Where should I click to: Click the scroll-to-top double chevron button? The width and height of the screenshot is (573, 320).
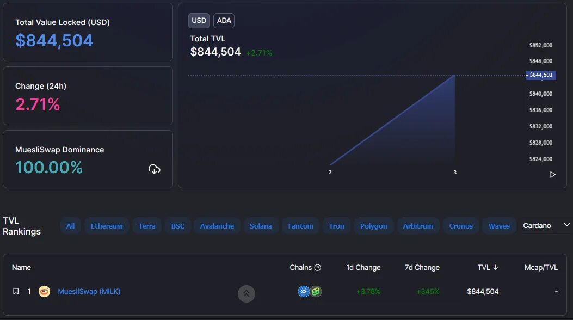(x=247, y=294)
